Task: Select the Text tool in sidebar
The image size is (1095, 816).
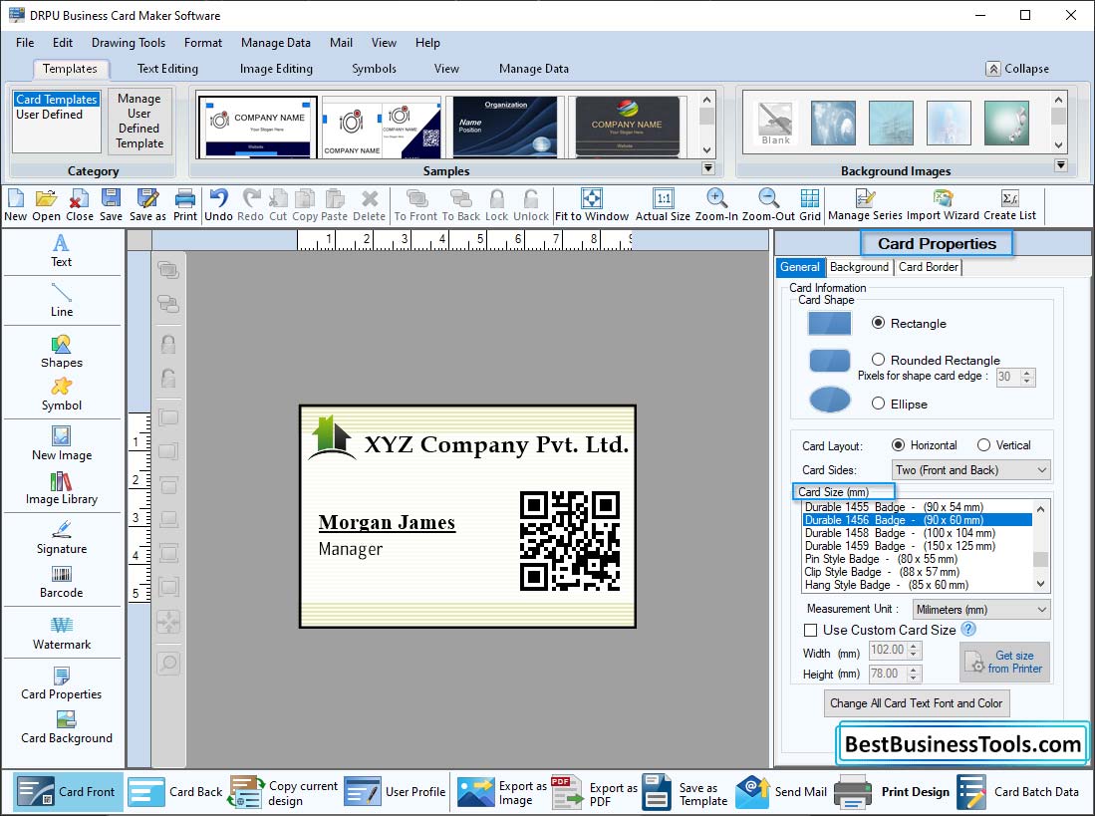Action: [x=61, y=251]
